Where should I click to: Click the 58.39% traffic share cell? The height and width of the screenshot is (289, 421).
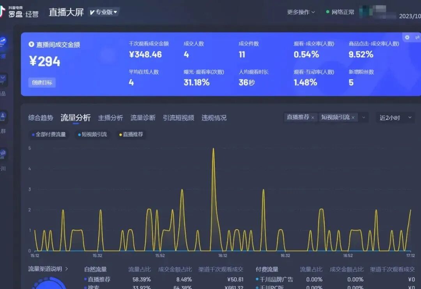point(142,279)
